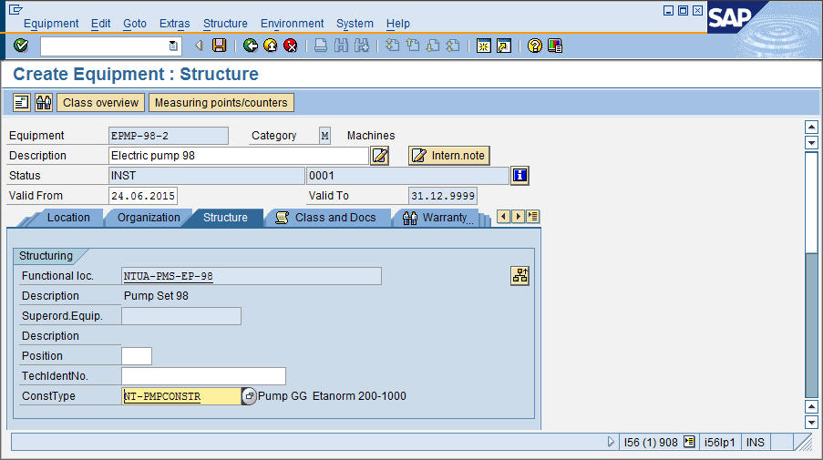Click the Measuring points/counters button

[221, 102]
